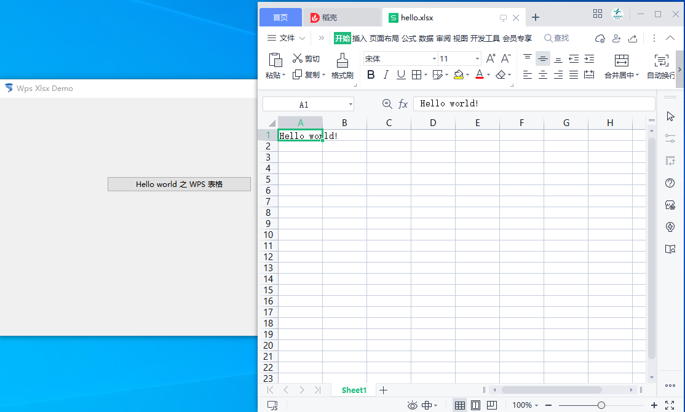685x412 pixels.
Task: Select column D header
Action: coord(433,123)
